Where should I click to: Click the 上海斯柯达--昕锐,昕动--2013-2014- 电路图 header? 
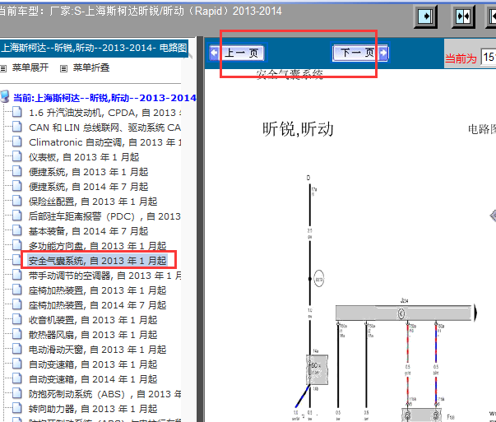point(94,48)
